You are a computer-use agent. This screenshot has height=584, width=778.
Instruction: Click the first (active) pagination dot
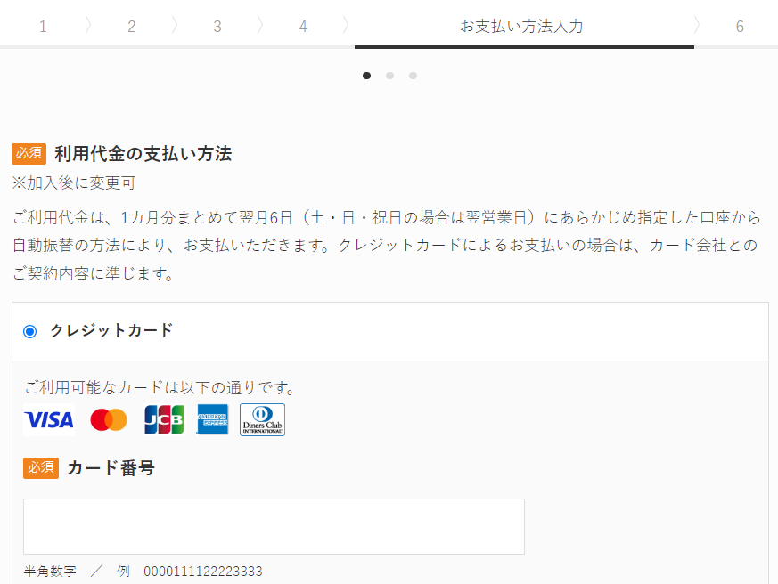[x=366, y=76]
